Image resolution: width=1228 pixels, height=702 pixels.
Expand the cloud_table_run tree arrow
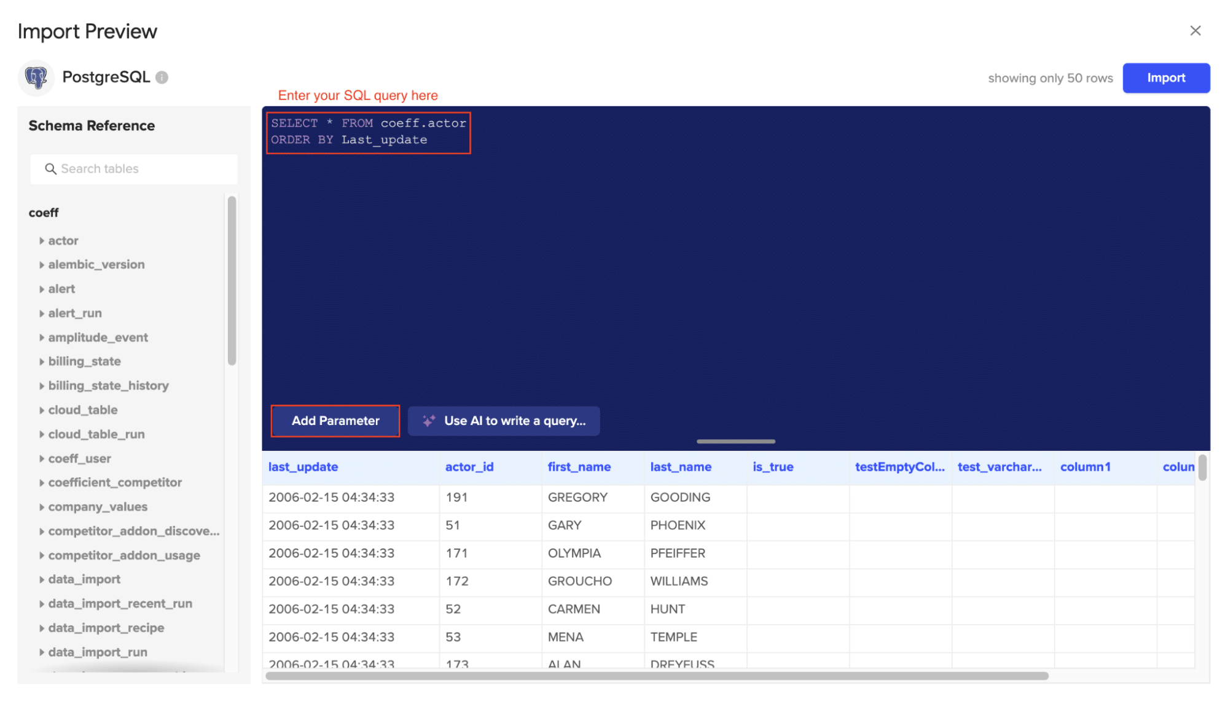[x=42, y=434]
